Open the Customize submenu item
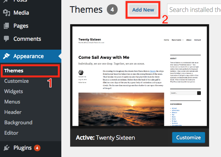221x157 pixels. [17, 81]
